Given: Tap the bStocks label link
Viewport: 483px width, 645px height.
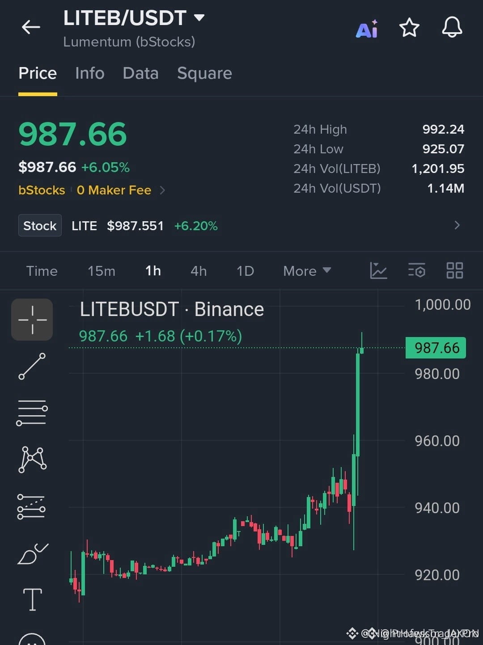Looking at the screenshot, I should click(x=42, y=190).
